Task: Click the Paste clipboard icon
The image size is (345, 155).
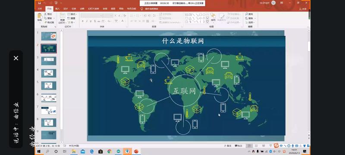Action: click(x=40, y=16)
